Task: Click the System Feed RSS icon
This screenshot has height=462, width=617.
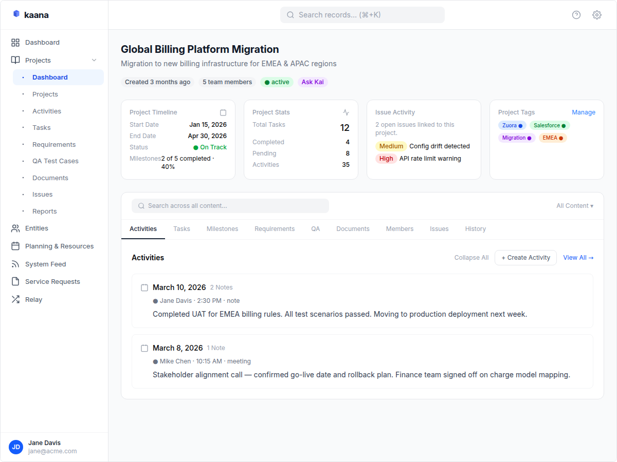Action: pyautogui.click(x=15, y=264)
